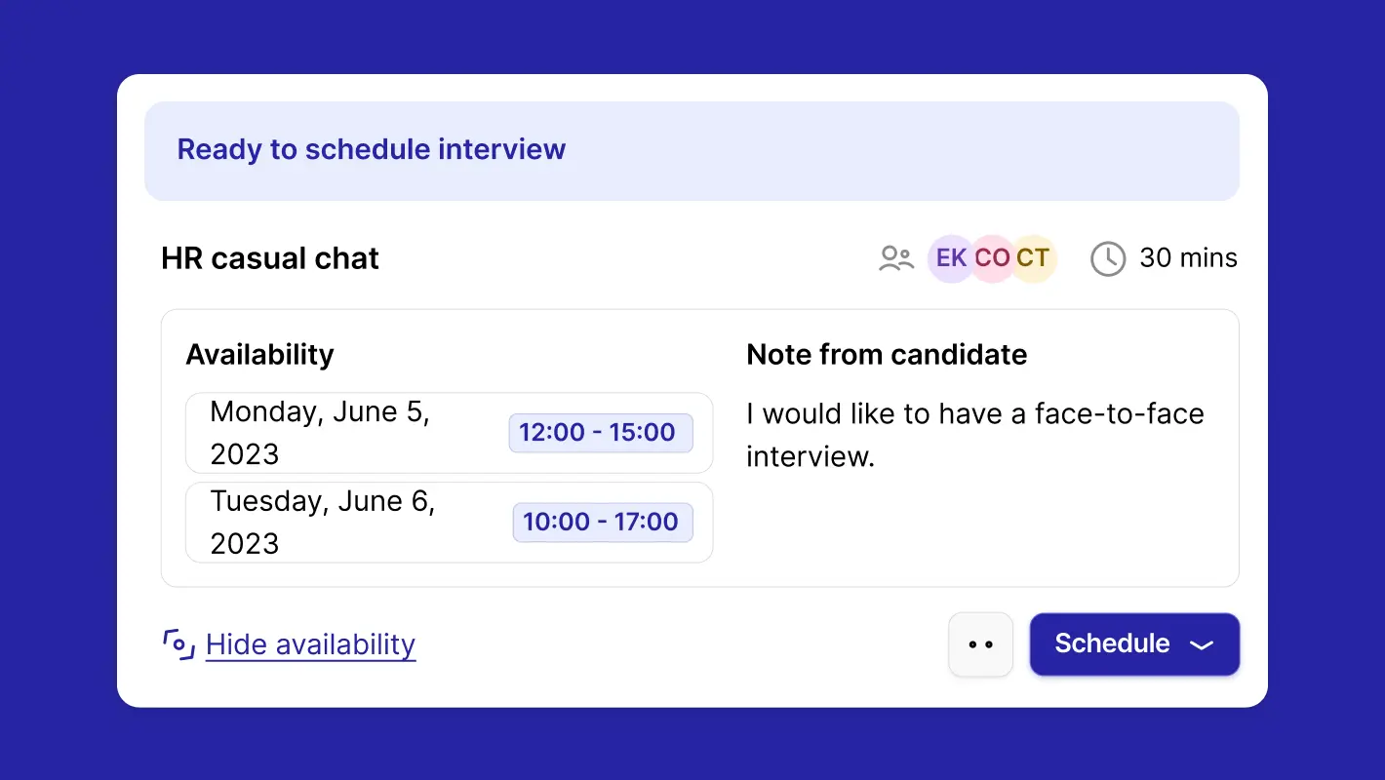Expand the Schedule dropdown chevron
Viewport: 1385px width, 780px height.
point(1202,644)
